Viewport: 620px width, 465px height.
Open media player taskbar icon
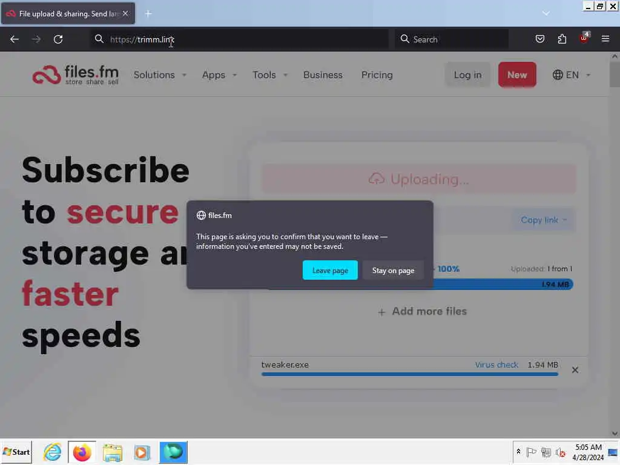(x=142, y=452)
